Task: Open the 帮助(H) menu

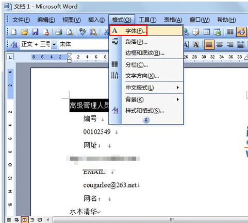Action: 226,20
